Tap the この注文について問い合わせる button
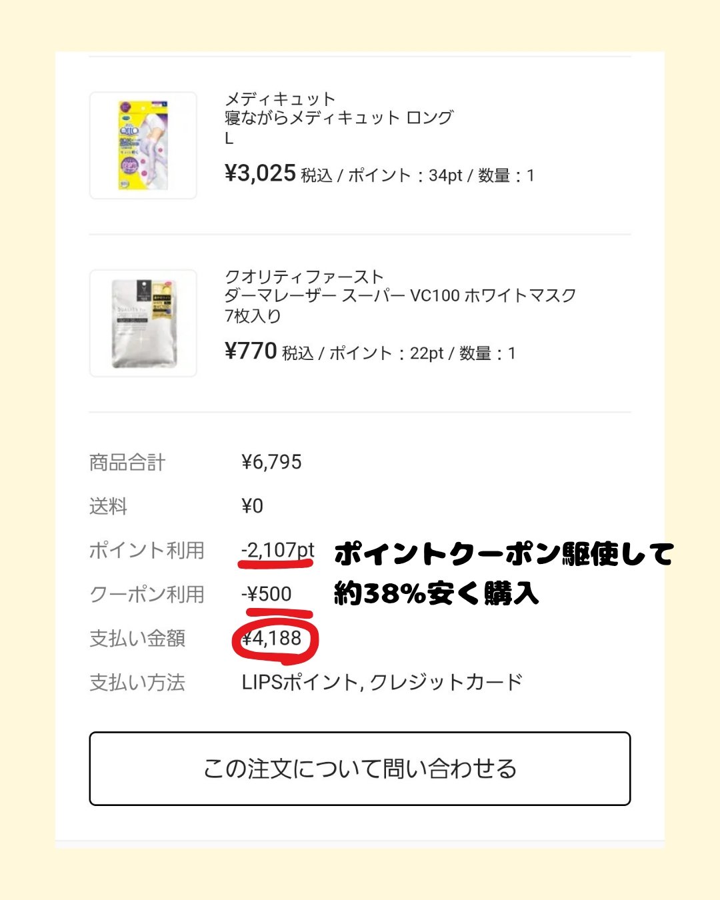 point(360,768)
